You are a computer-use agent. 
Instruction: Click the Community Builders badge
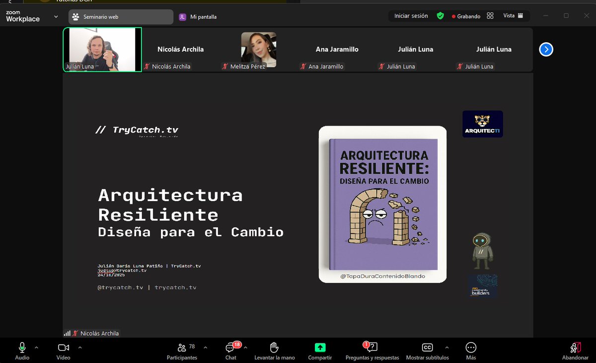point(482,287)
